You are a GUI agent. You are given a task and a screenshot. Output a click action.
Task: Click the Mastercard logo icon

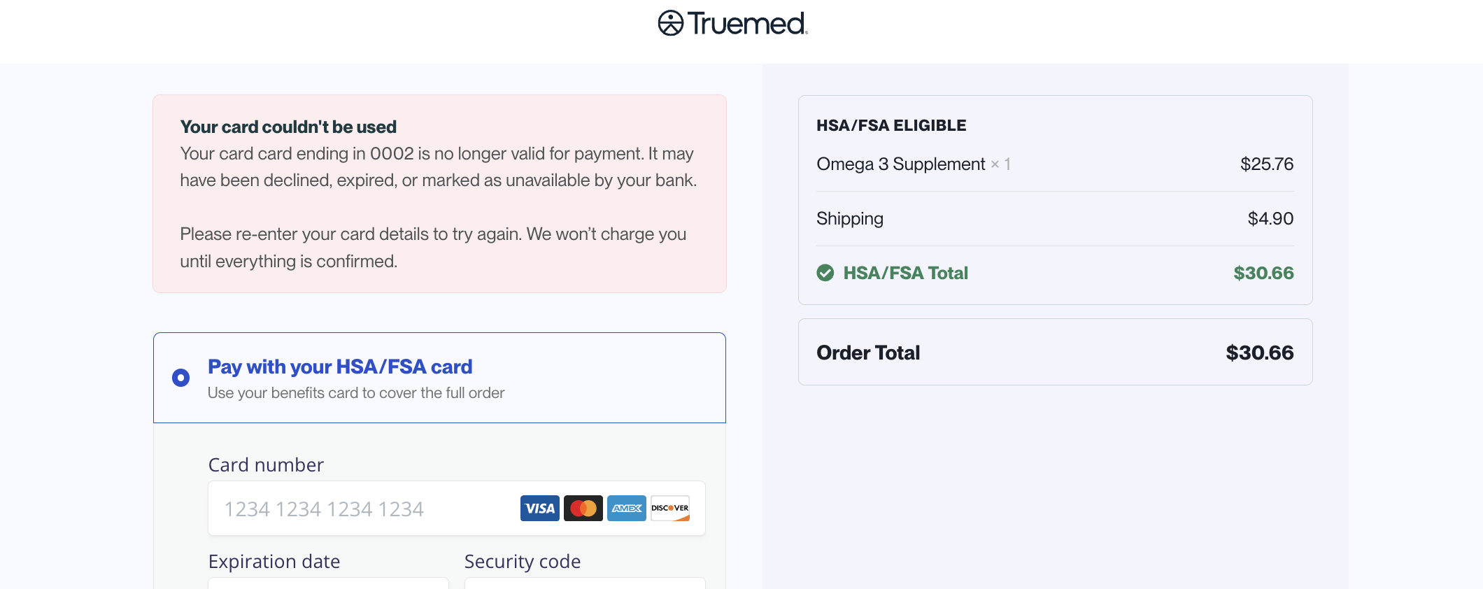[x=583, y=509]
